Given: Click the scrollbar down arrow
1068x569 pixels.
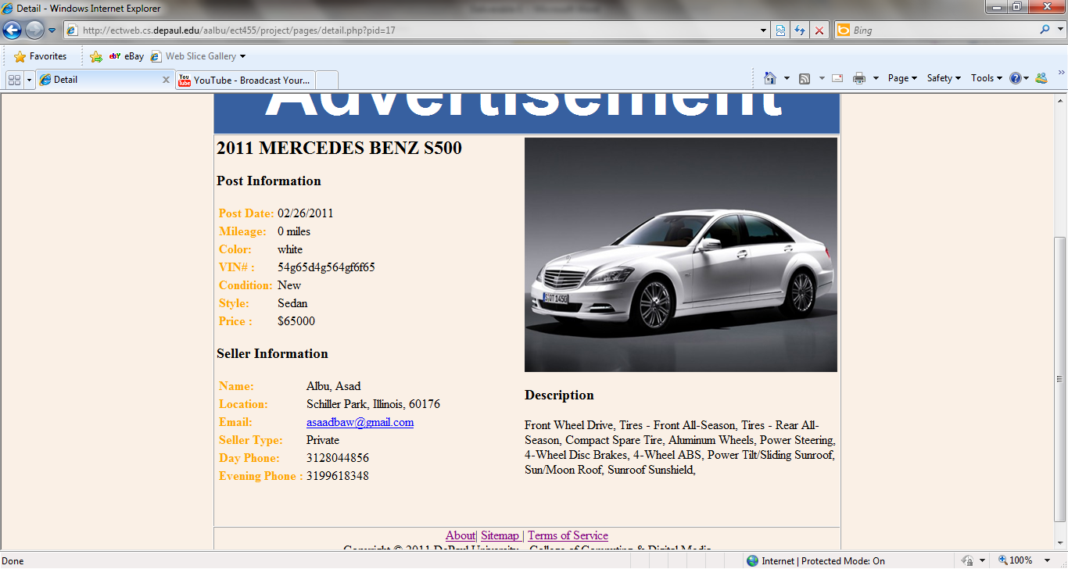Looking at the screenshot, I should pyautogui.click(x=1061, y=543).
